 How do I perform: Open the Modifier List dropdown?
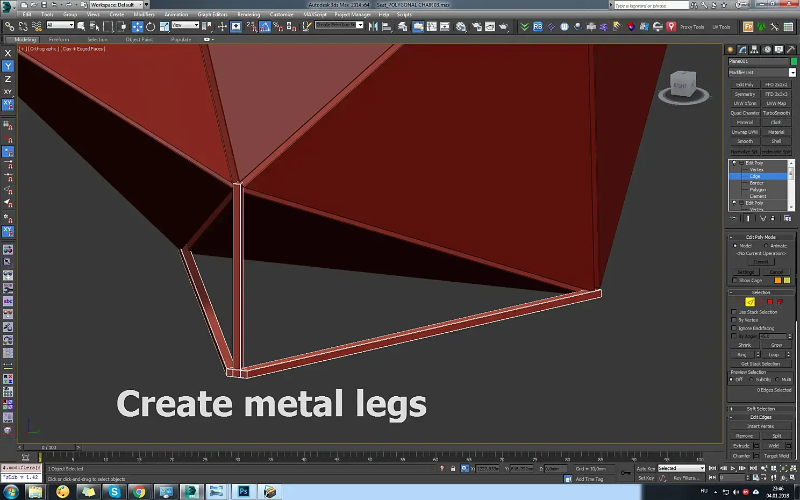click(762, 73)
